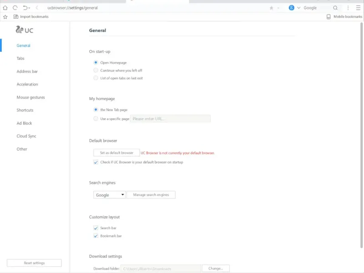
Task: Toggle Check if UC Browser is default checkbox
Action: (x=96, y=162)
